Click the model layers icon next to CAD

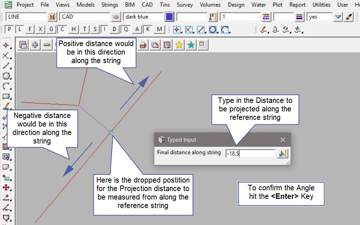[x=116, y=17]
